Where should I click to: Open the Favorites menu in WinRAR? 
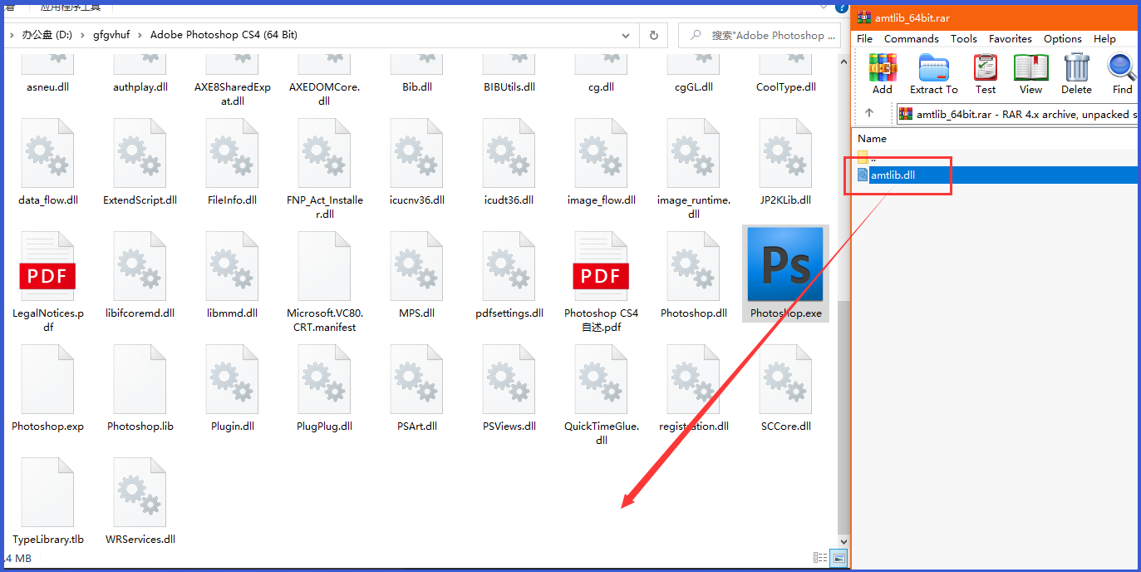(x=1010, y=39)
